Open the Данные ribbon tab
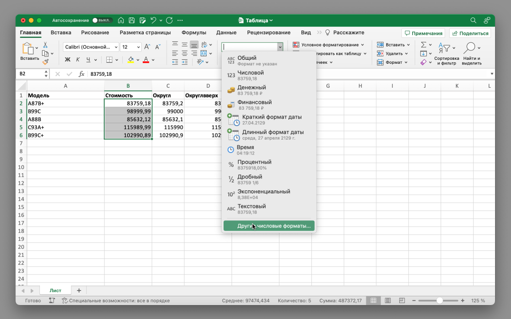 [x=226, y=32]
